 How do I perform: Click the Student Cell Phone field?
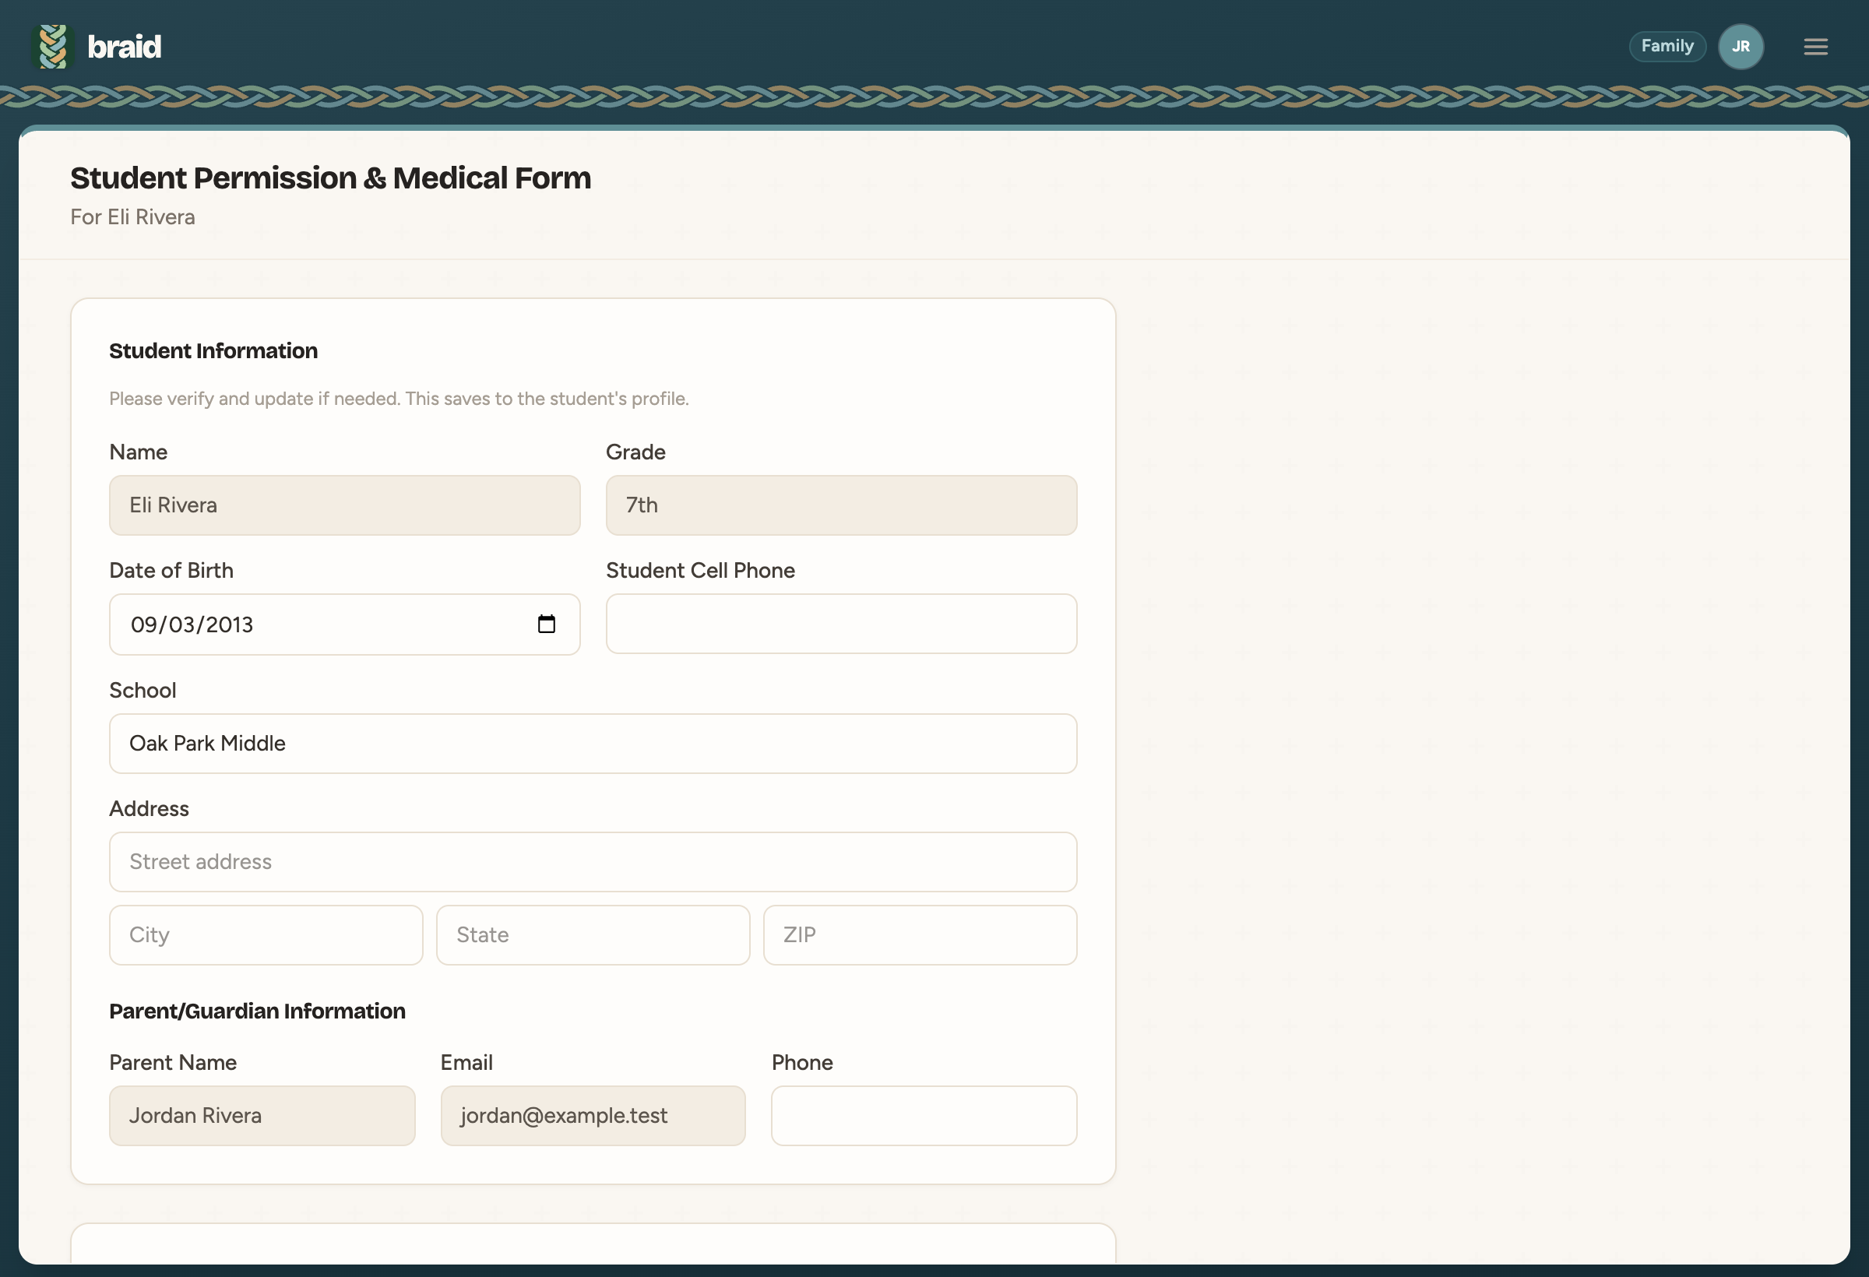tap(840, 623)
